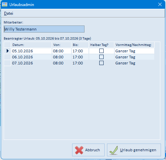166x160 pixels.
Task: Select the Bis time cell for 07.10.2026
Action: [80, 63]
